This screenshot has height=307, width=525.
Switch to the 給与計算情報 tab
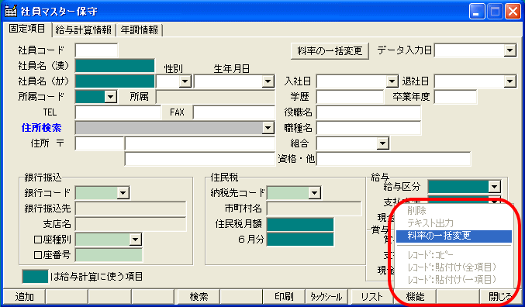(x=84, y=29)
